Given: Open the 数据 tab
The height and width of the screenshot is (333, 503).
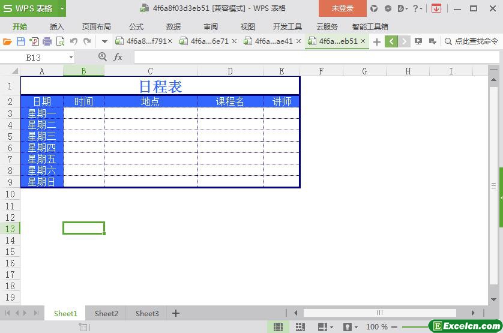Looking at the screenshot, I should 173,26.
